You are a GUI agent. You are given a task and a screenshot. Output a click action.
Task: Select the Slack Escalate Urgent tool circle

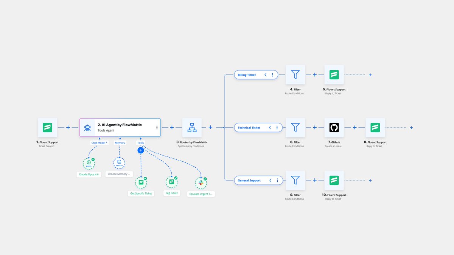[x=201, y=183]
